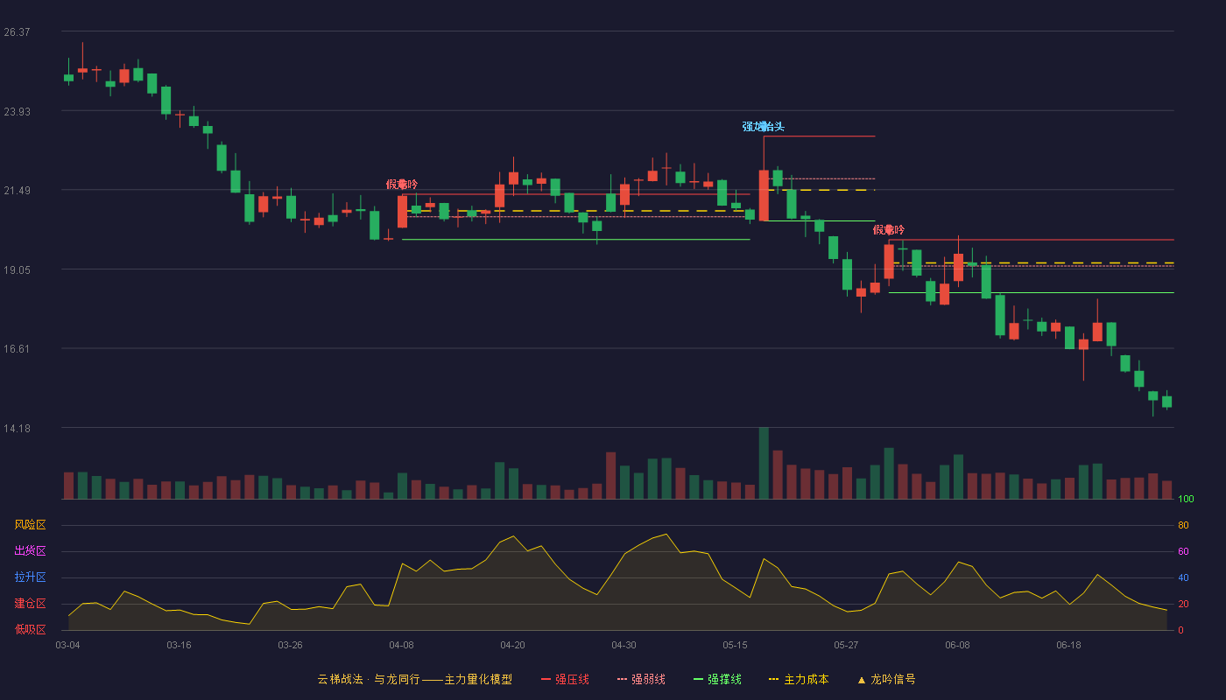Screen dimensions: 1226x700
Task: Click the 03-16 date label
Action: [x=179, y=645]
